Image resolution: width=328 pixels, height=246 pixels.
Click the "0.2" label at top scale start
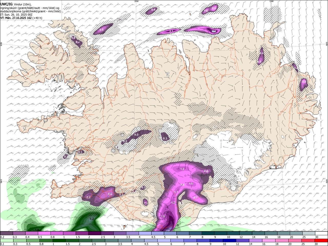(x=2, y=237)
